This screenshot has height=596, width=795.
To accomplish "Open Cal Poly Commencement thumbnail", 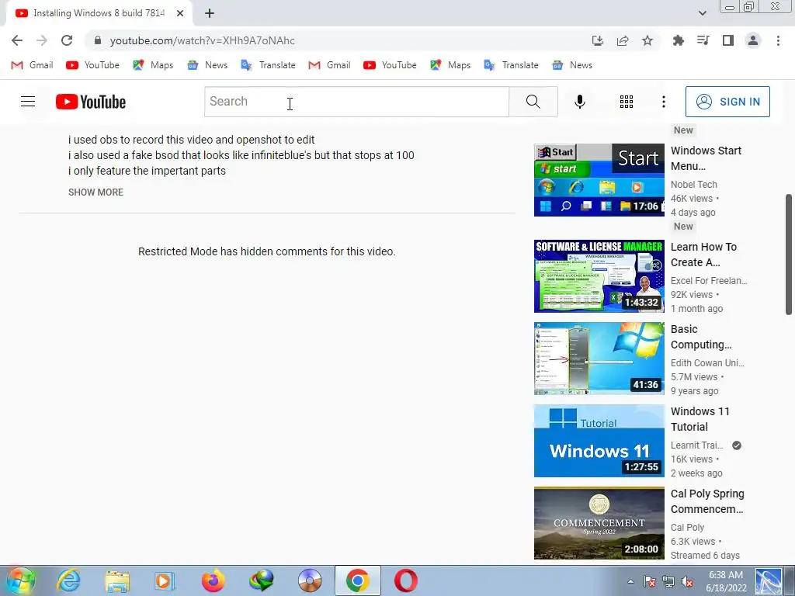I will tap(599, 523).
